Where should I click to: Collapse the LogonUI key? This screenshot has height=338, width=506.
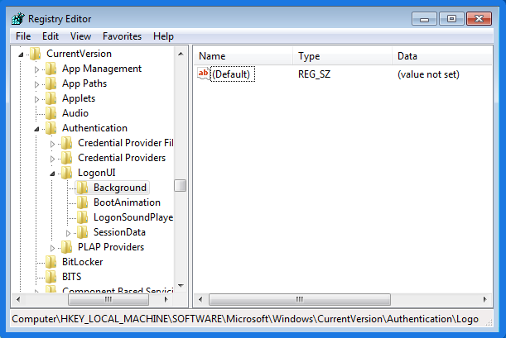pos(53,174)
